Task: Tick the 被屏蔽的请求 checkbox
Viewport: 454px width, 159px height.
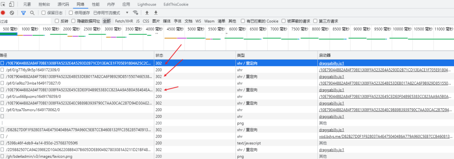Action: (283, 21)
